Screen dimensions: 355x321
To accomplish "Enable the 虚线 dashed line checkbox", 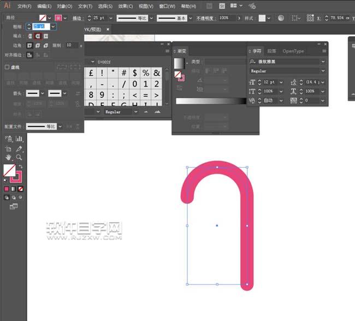I will click(7, 67).
